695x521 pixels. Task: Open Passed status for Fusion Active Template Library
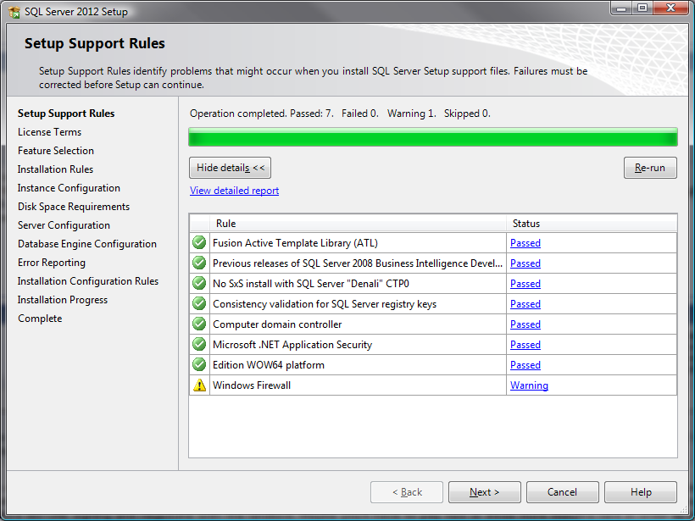[x=525, y=243]
